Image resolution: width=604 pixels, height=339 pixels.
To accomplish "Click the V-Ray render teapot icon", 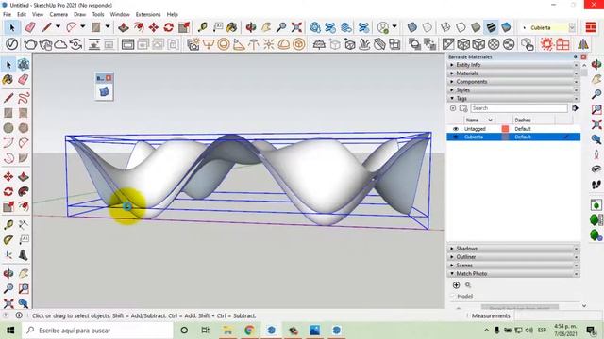I will 30,44.
